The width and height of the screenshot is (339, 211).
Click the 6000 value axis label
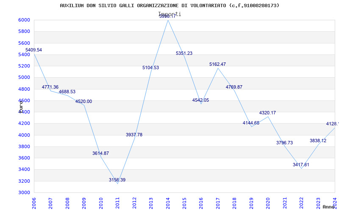[x=24, y=20]
